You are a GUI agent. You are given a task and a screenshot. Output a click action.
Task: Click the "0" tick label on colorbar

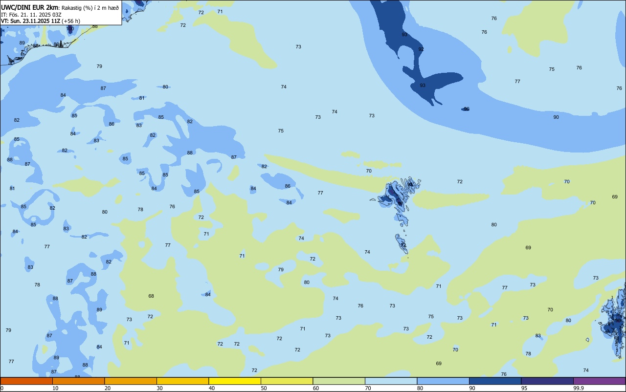[2, 388]
